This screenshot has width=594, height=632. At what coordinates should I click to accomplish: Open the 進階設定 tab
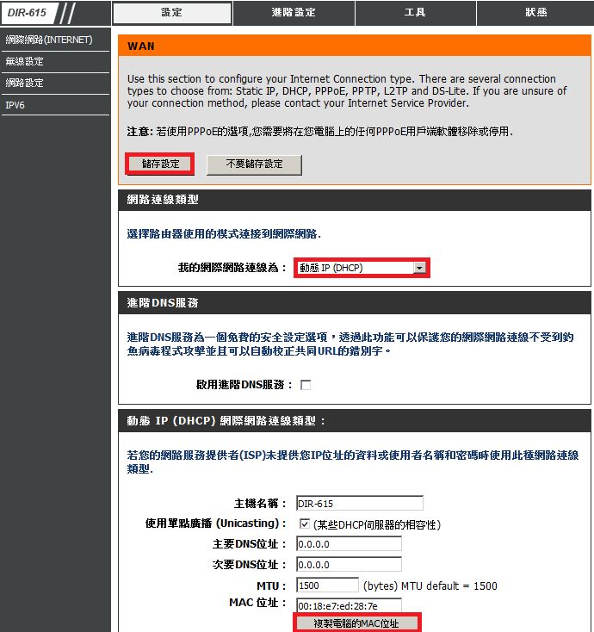click(x=294, y=13)
